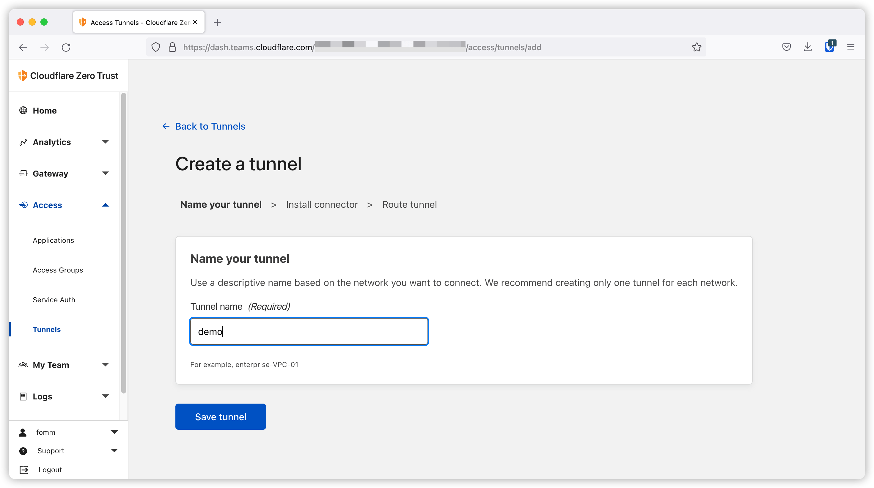Select Tunnels in the sidebar
The width and height of the screenshot is (874, 488).
(x=47, y=329)
